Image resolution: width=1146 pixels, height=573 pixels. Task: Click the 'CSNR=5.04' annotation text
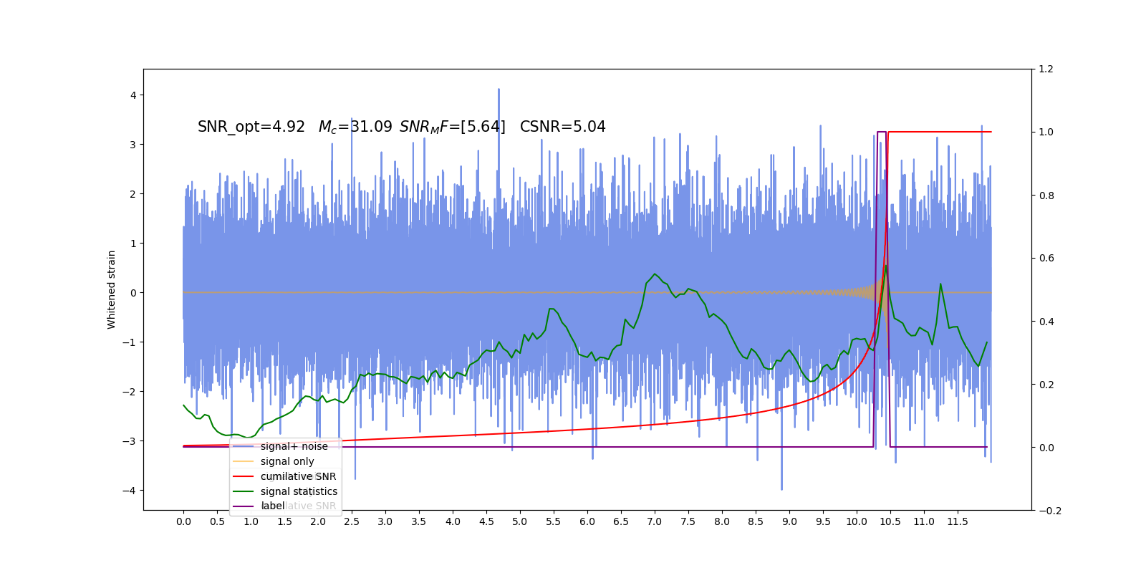tap(563, 127)
